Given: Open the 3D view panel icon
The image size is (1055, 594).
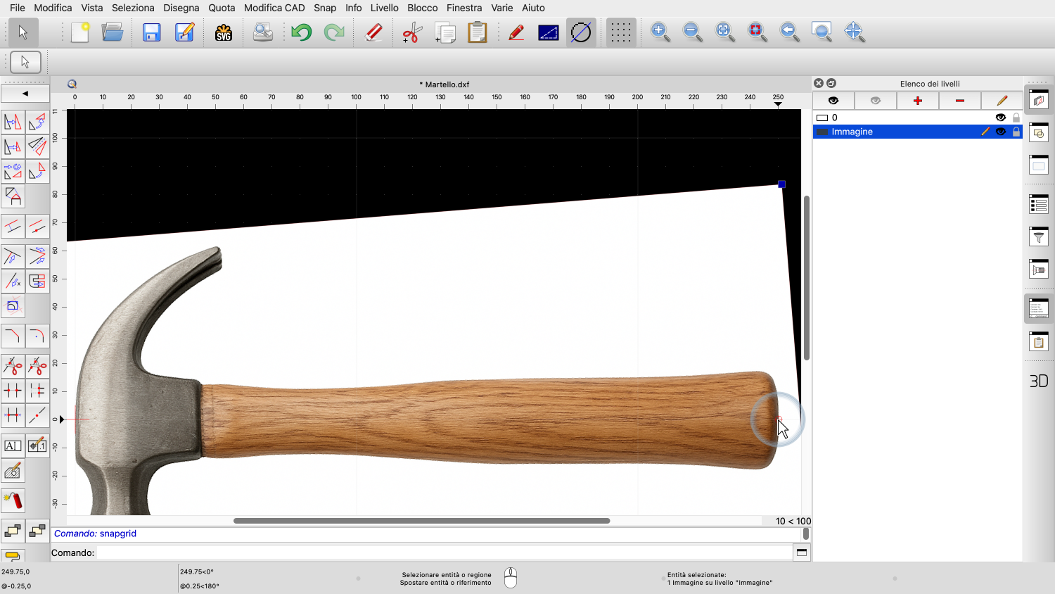Looking at the screenshot, I should coord(1038,381).
